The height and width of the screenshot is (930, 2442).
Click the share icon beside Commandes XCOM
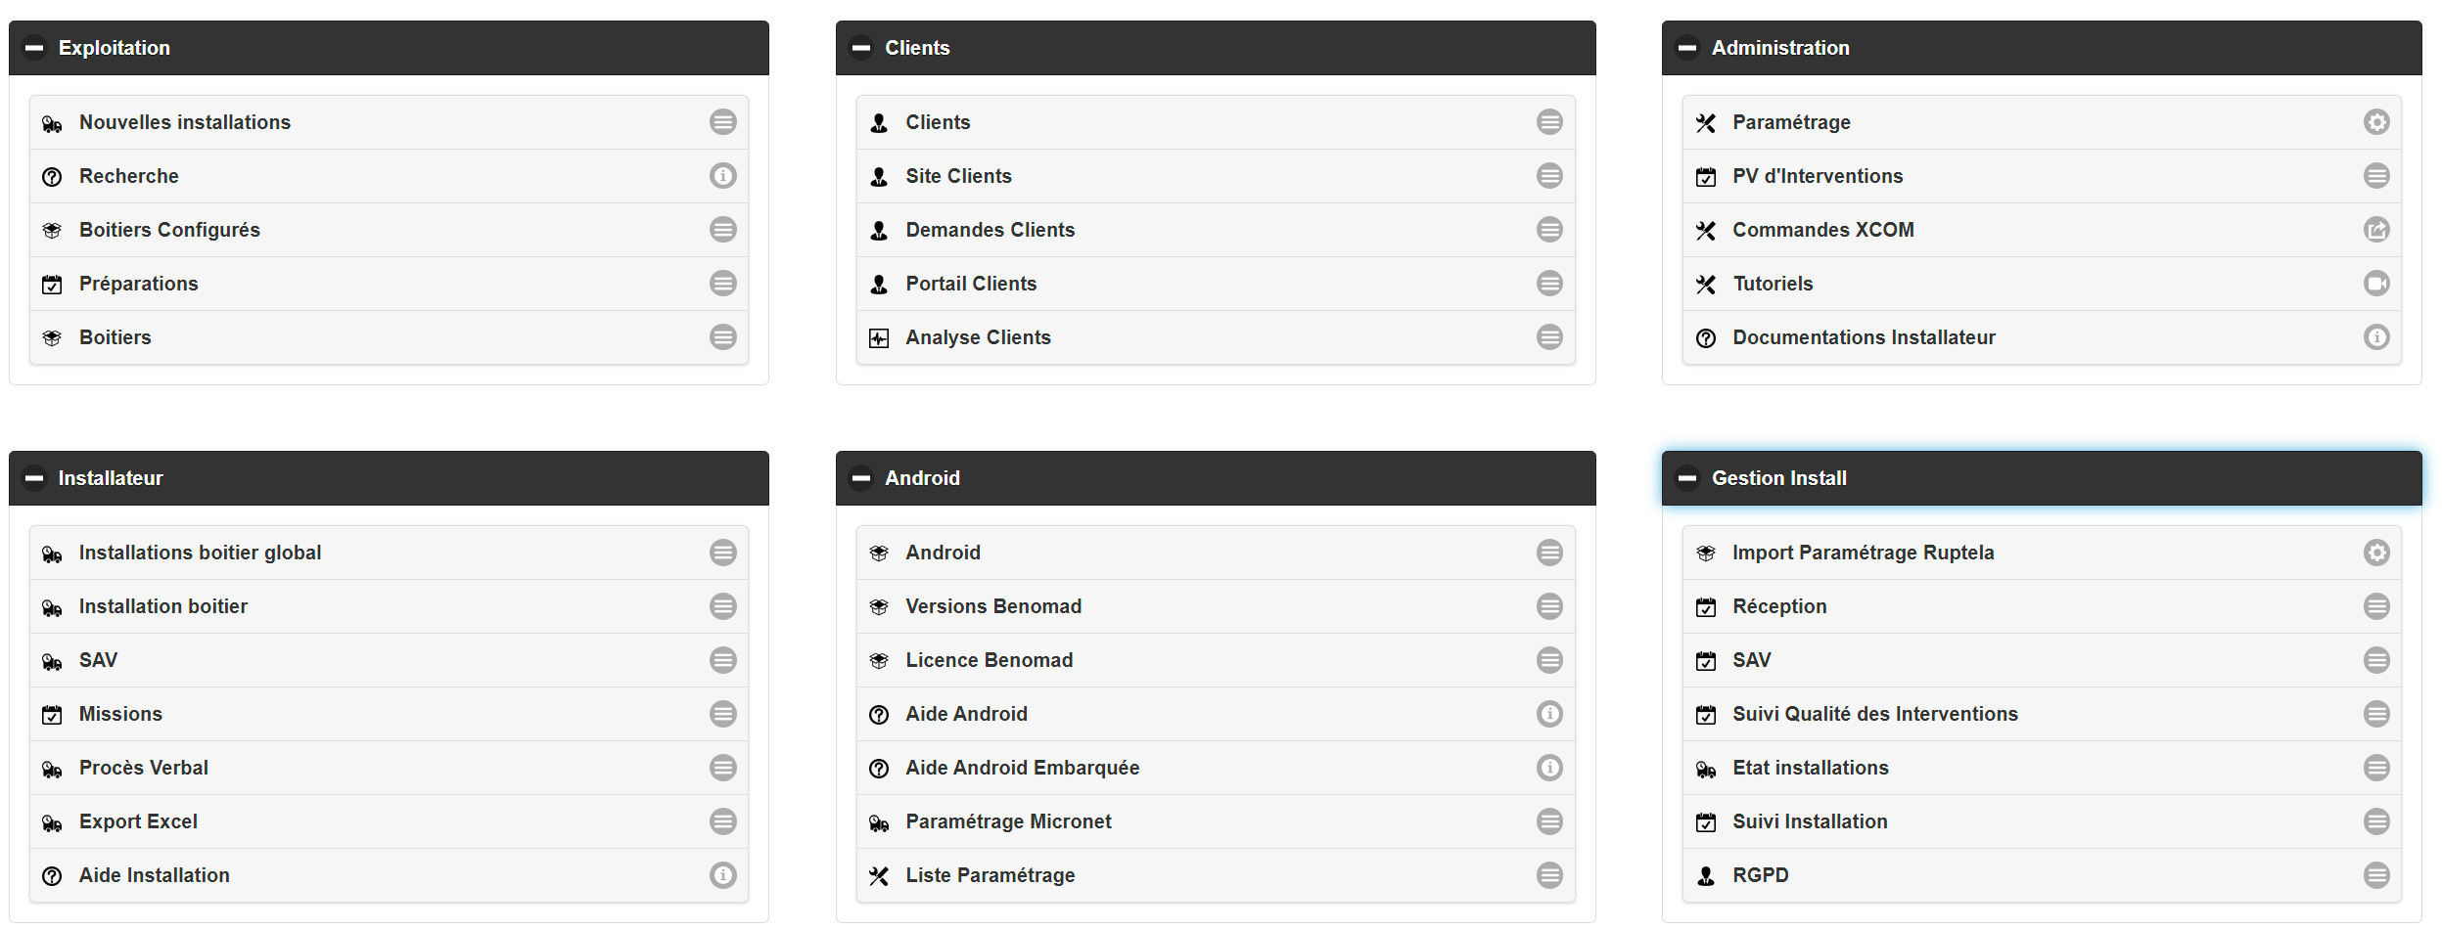tap(2375, 230)
